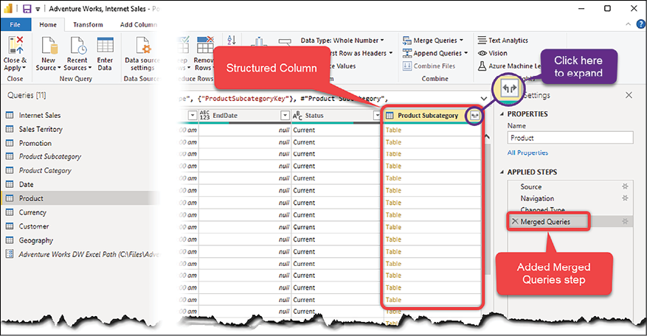Click the Product Subcategory table type icon
Image resolution: width=647 pixels, height=336 pixels.
pyautogui.click(x=390, y=116)
